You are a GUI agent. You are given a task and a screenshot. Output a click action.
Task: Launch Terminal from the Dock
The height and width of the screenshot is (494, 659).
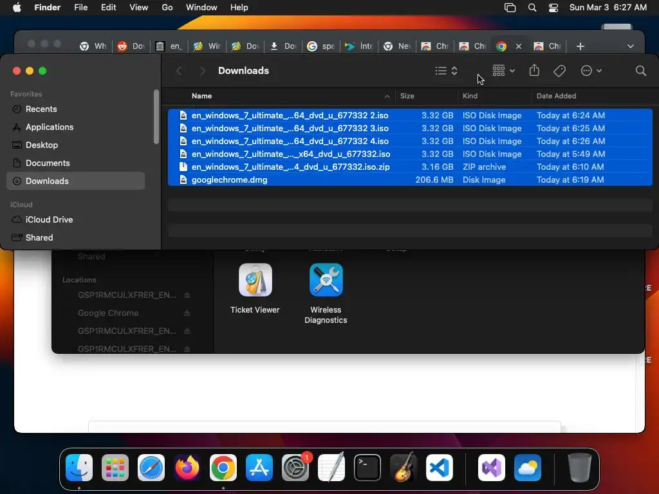pos(367,468)
